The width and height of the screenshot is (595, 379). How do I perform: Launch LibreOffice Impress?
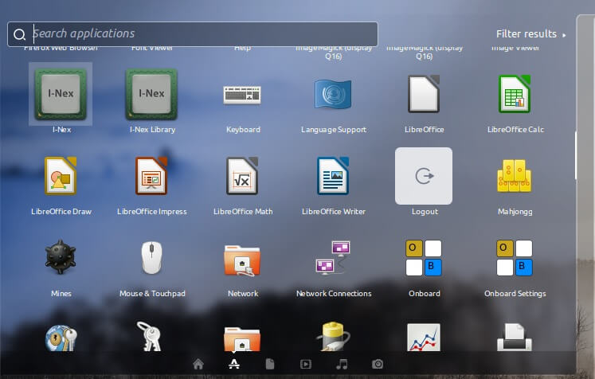[151, 176]
